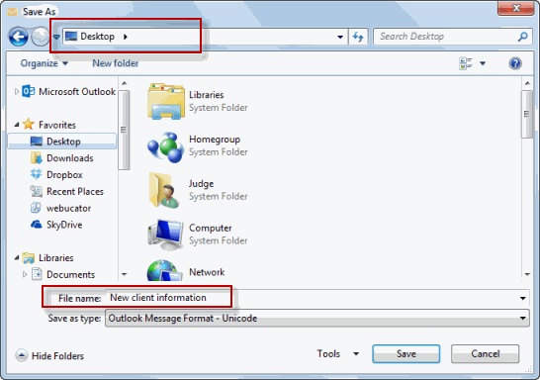Screen dimensions: 540x380
Task: Click the Downloads folder icon
Action: [x=36, y=158]
